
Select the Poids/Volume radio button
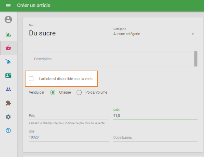tap(79, 92)
